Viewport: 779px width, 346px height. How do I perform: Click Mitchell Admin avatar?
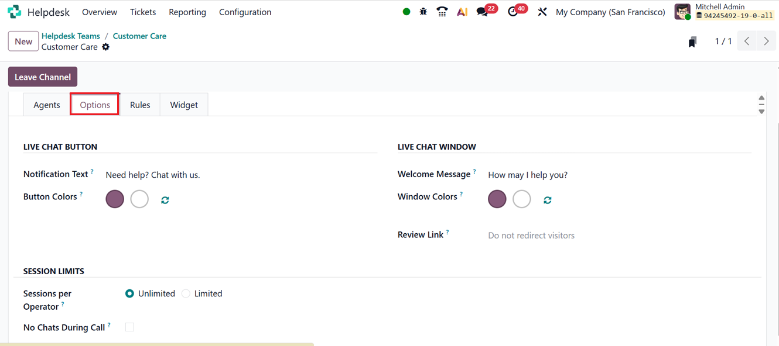click(682, 12)
